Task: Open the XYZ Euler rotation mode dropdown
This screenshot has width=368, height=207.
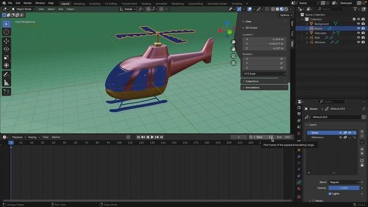Action: pyautogui.click(x=264, y=74)
